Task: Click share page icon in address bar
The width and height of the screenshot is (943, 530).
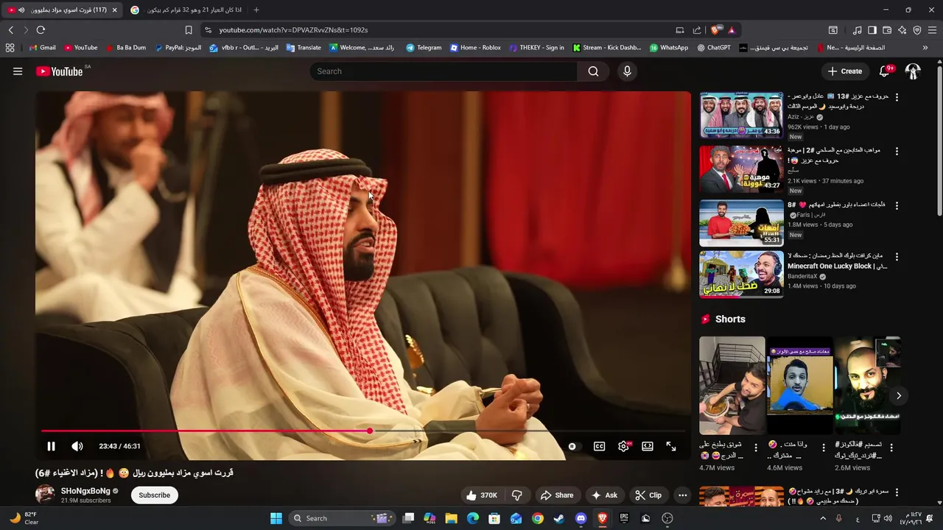Action: (697, 30)
